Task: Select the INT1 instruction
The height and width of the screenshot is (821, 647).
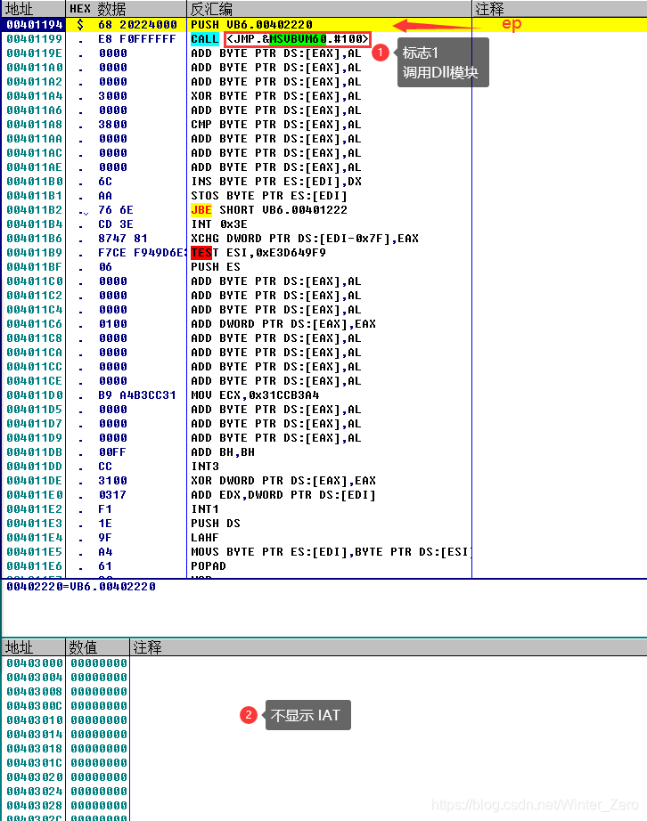Action: coord(205,509)
